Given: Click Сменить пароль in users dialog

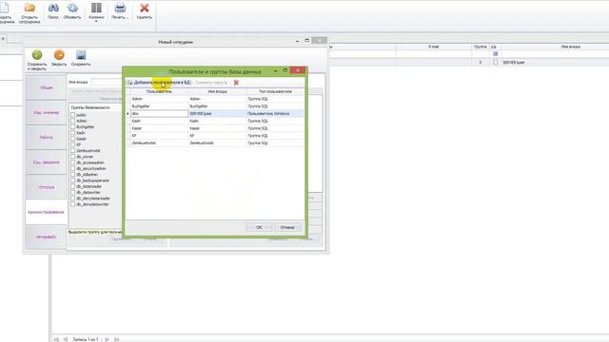Looking at the screenshot, I should coord(211,83).
